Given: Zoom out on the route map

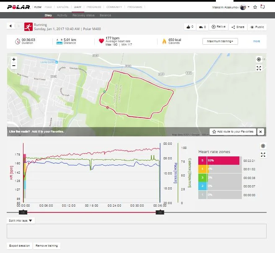Looking at the screenshot, I should coord(14,66).
